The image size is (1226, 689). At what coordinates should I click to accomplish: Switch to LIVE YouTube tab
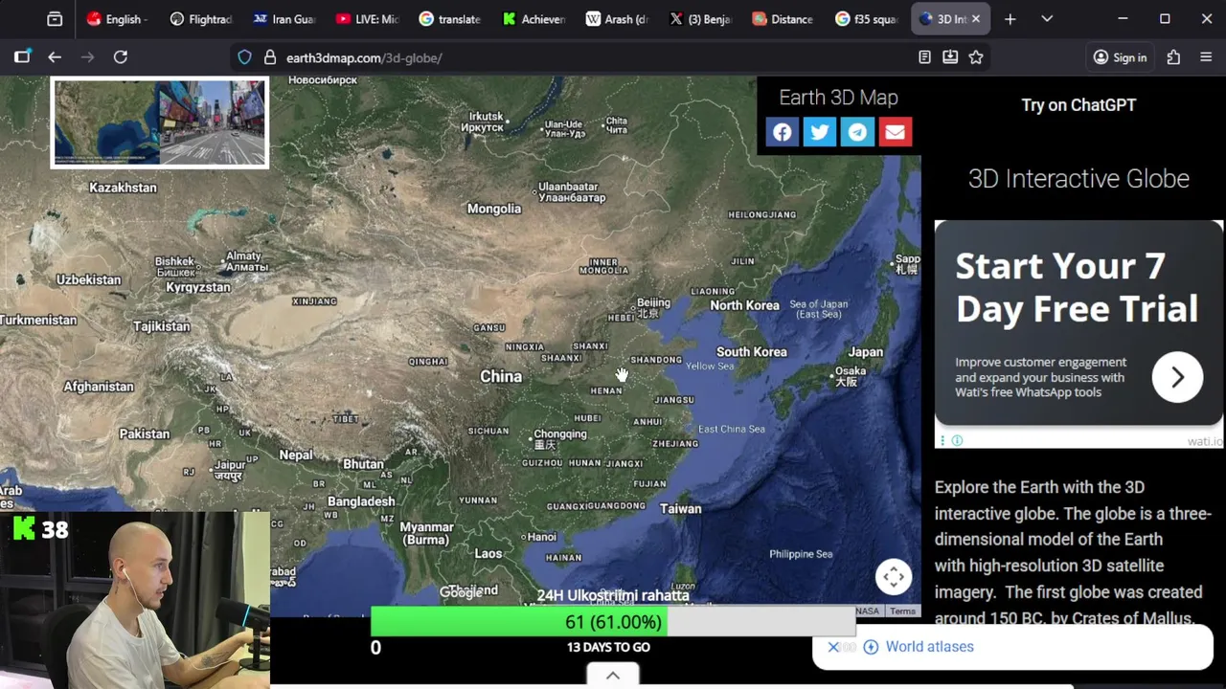(368, 19)
